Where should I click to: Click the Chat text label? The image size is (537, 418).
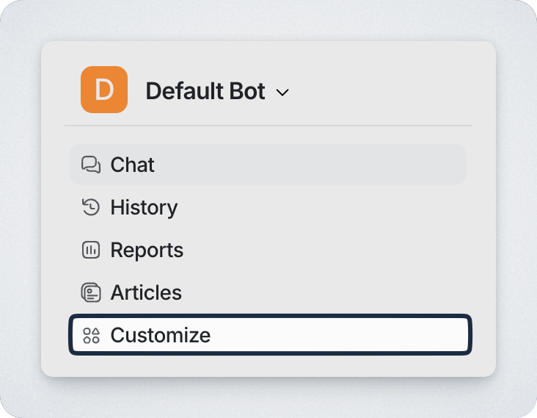[x=132, y=165]
